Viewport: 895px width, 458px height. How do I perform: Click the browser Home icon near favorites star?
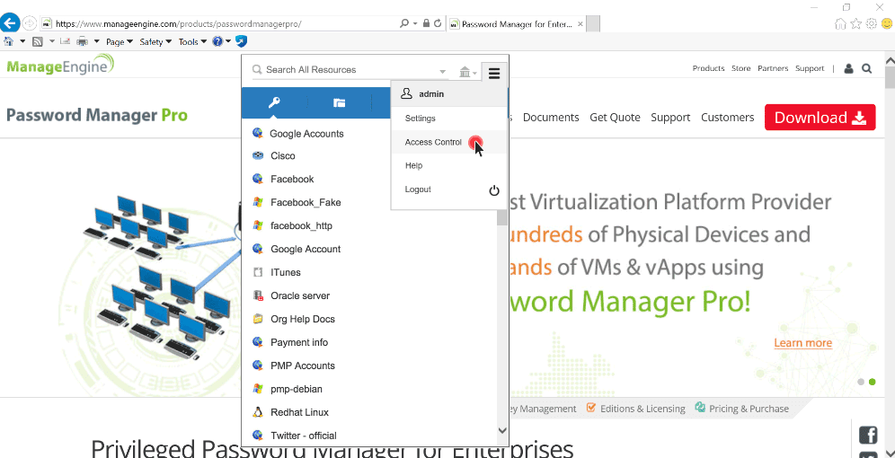tap(840, 23)
